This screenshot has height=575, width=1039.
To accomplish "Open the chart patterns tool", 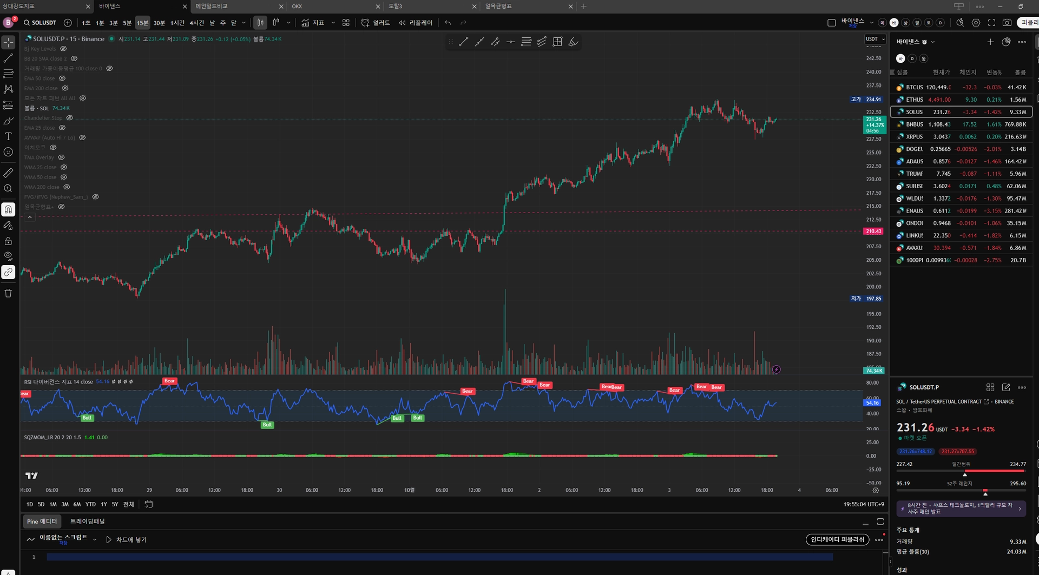I will [x=9, y=89].
